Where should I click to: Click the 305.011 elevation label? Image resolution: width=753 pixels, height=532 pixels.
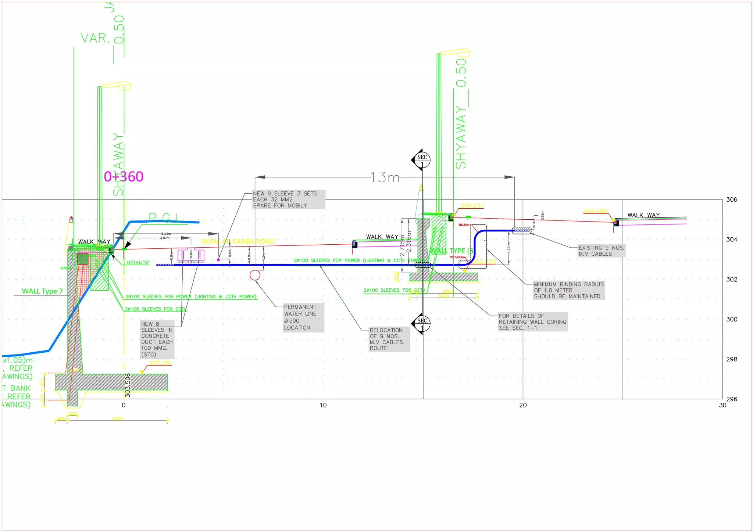coord(472,206)
